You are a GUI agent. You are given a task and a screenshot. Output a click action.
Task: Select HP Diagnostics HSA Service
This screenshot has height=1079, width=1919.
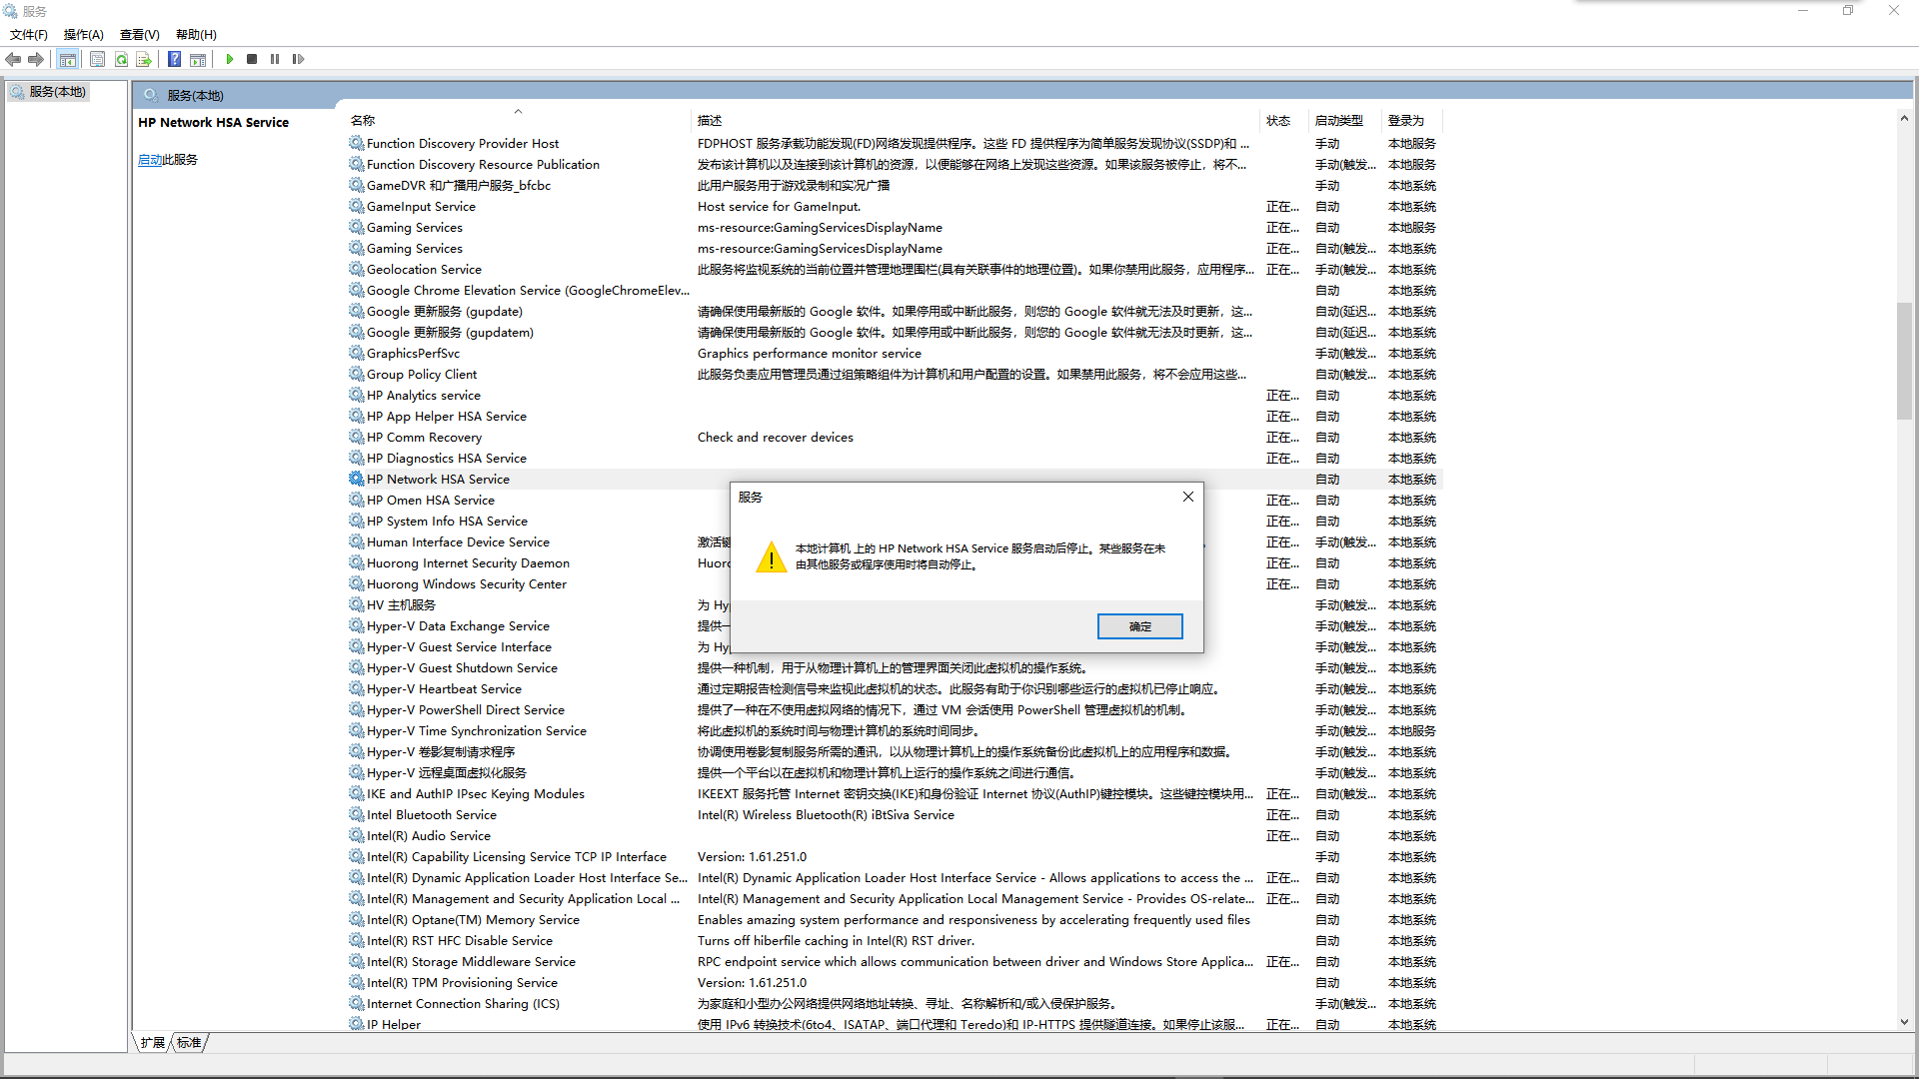894,458
